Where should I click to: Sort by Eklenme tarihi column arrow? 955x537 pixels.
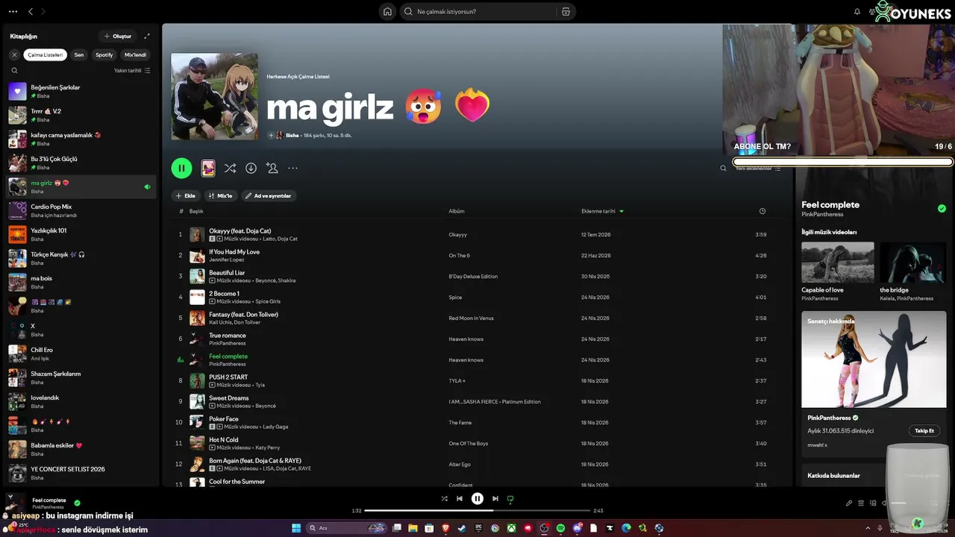pos(621,211)
